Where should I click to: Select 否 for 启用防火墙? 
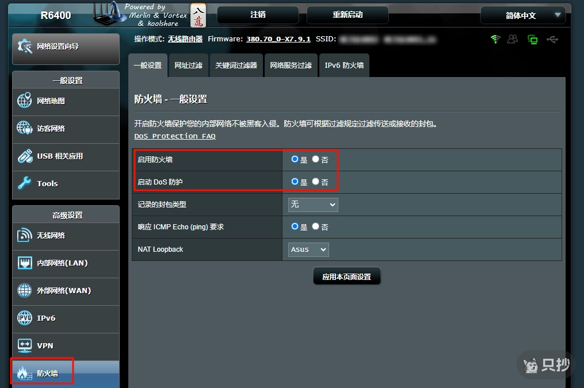coord(315,159)
